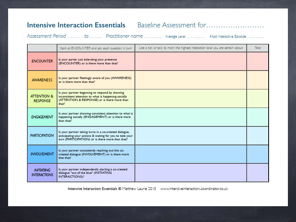Click the ENGAGEMENT row tally cell

(x=190, y=117)
